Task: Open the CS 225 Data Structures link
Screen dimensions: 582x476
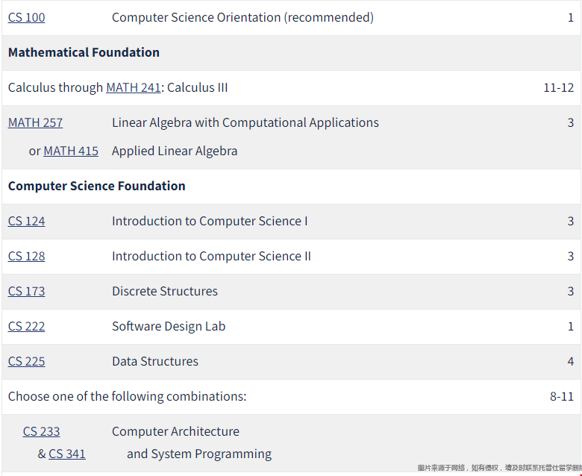Action: click(x=26, y=361)
